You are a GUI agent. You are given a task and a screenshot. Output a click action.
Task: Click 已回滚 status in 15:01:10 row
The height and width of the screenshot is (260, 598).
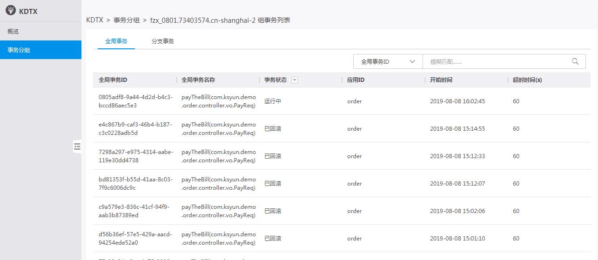(x=273, y=239)
